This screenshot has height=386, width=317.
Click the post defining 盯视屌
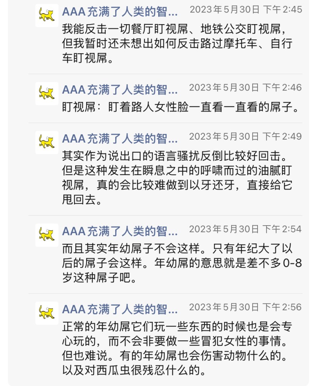point(181,108)
